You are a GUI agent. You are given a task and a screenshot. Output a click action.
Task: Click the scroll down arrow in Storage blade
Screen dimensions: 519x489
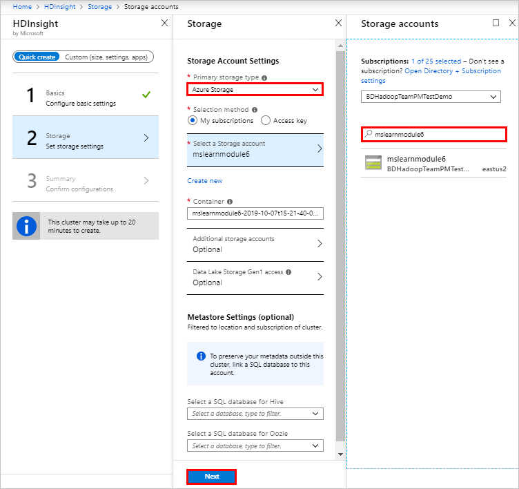pos(340,454)
